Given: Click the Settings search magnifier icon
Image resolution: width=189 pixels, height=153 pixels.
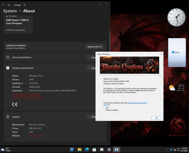Looking at the screenshot, I should [25, 5].
